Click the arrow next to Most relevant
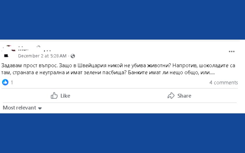 click(x=40, y=108)
